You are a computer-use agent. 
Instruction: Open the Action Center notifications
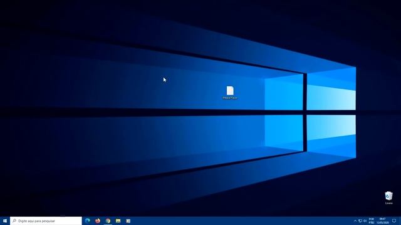[394, 221]
